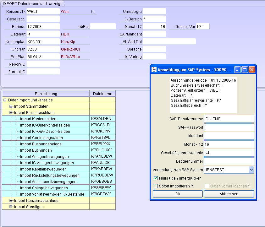The width and height of the screenshot is (265, 227).
Task: Uncheck Nullsalden unterdrücken checkbox
Action: point(156,178)
